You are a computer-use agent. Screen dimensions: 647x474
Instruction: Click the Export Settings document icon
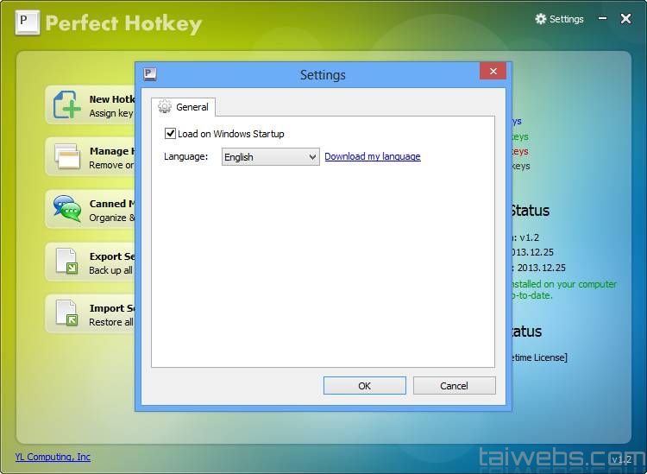coord(67,261)
